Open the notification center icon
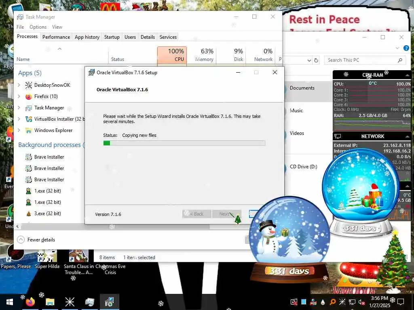 (401, 302)
